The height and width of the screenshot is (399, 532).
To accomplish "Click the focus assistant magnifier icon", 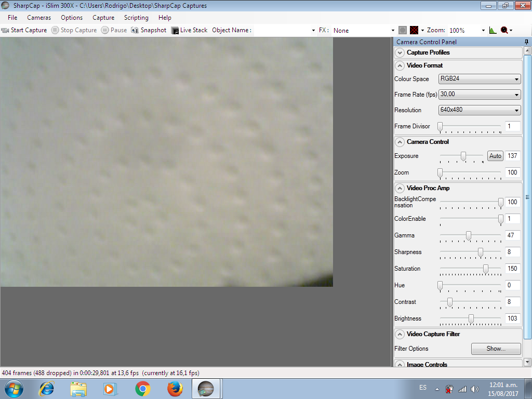I will [x=504, y=30].
